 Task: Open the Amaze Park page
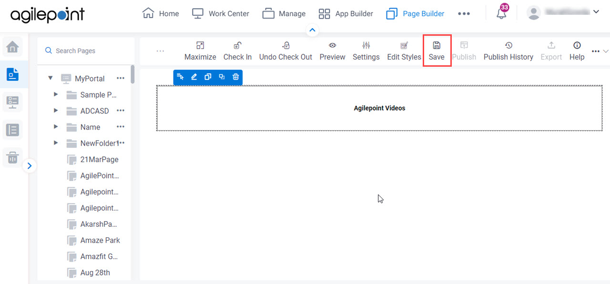(100, 240)
